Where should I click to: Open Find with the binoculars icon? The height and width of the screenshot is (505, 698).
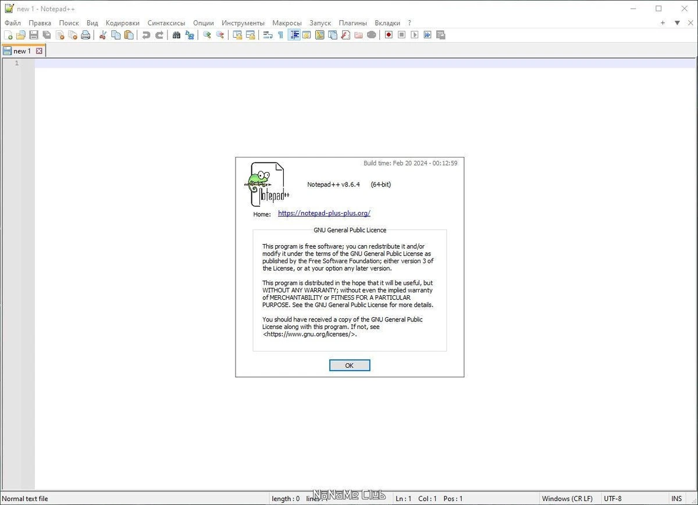[x=176, y=35]
